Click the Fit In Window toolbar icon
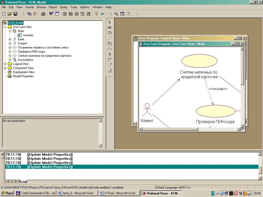The height and width of the screenshot is (197, 263). (122, 14)
